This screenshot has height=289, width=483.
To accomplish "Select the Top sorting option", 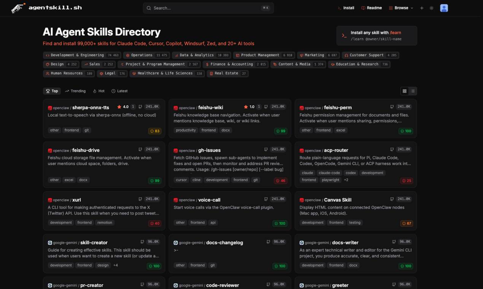I will point(52,91).
